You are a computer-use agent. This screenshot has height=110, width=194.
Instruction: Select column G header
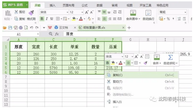pyautogui.click(x=130, y=40)
